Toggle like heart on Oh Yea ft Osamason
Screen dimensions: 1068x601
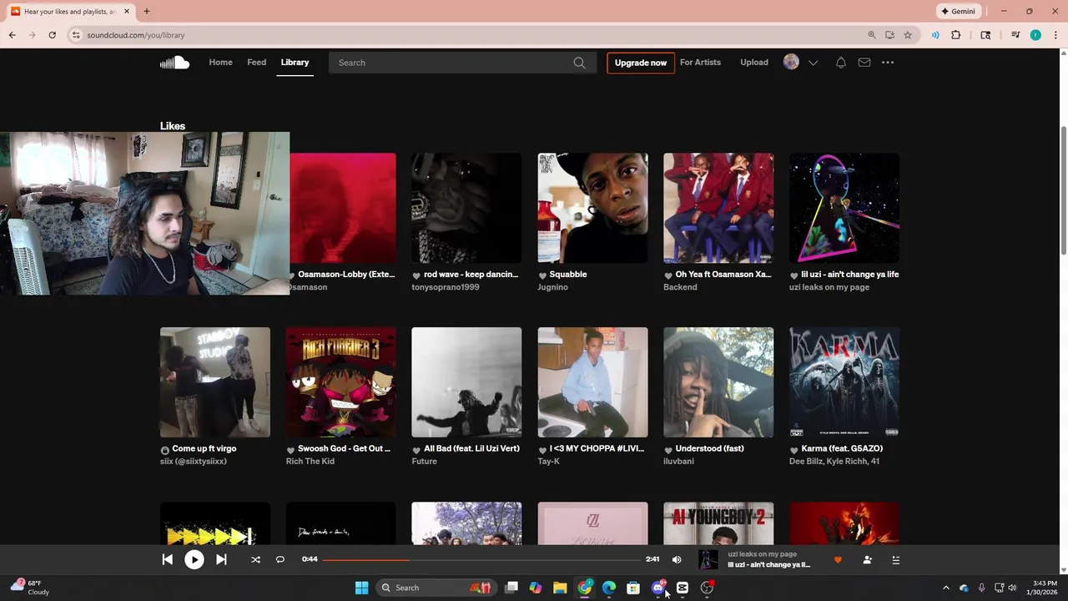[668, 275]
